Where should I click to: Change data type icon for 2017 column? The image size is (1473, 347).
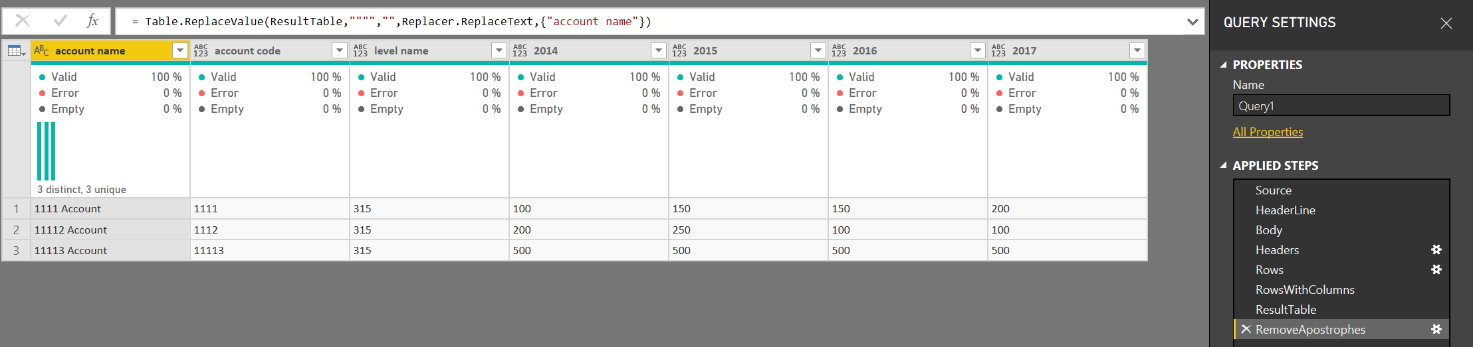click(998, 50)
